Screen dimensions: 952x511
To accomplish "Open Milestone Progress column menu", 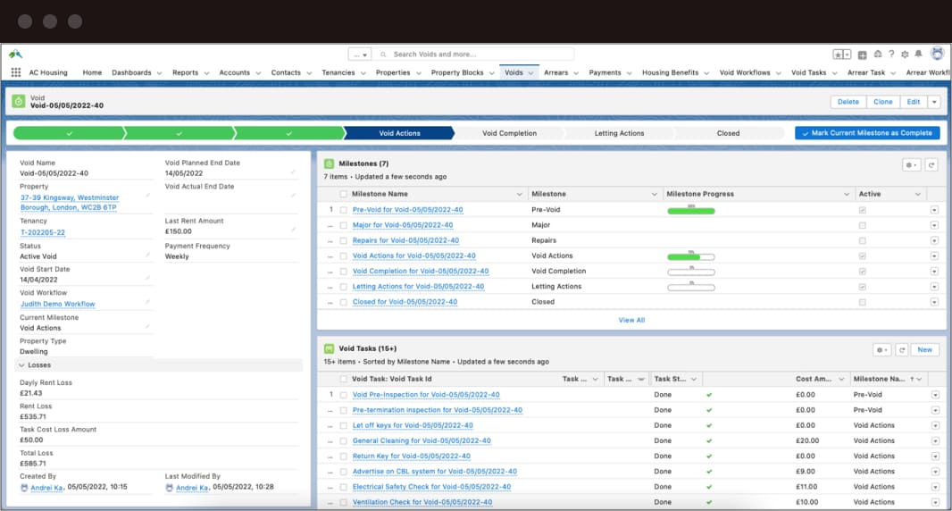I will [847, 194].
